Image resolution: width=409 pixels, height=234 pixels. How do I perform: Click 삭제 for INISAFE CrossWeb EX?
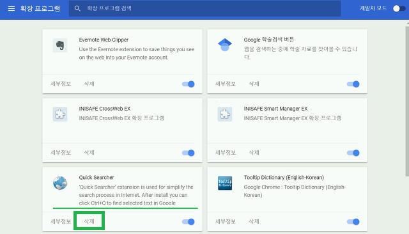point(89,153)
